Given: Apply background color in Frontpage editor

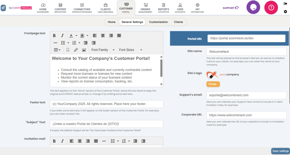Looking at the screenshot, I should pos(82,36).
